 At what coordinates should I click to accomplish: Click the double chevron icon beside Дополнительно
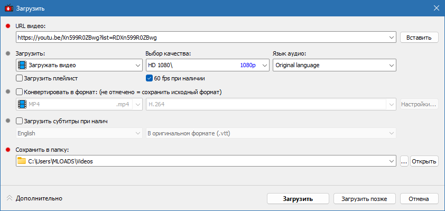coord(10,198)
